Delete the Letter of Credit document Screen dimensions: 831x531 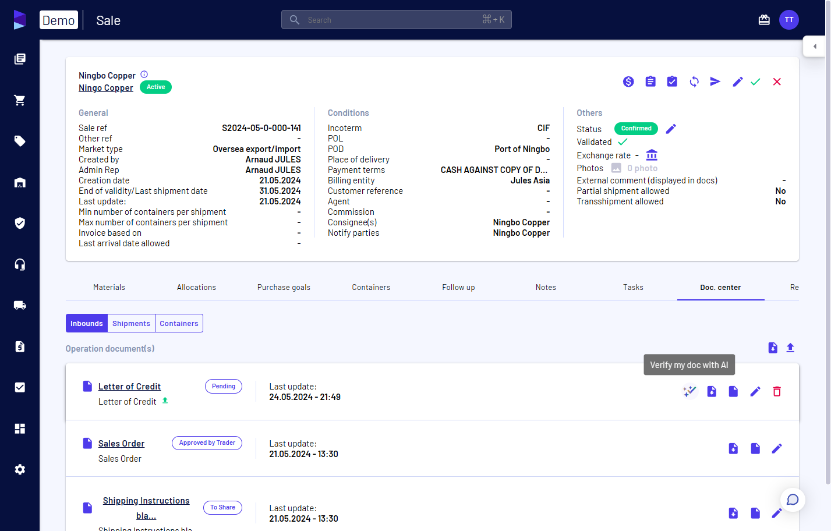pos(777,391)
